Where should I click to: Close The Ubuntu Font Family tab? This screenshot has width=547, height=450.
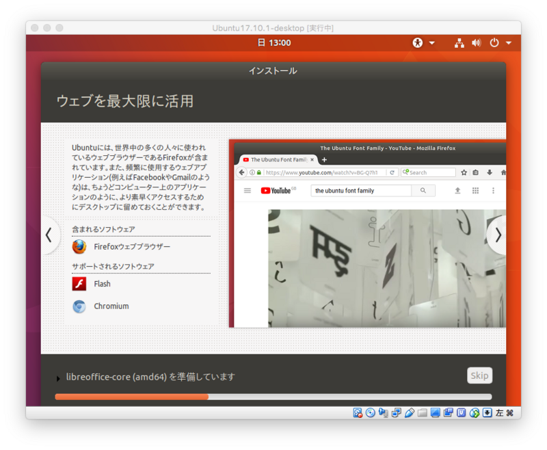pyautogui.click(x=312, y=160)
